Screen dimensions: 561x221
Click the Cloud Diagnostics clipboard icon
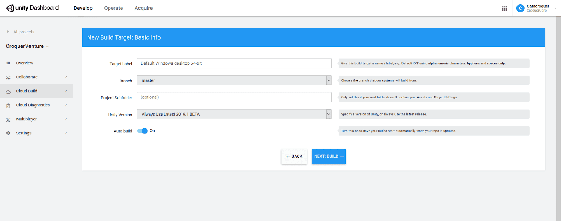8,105
